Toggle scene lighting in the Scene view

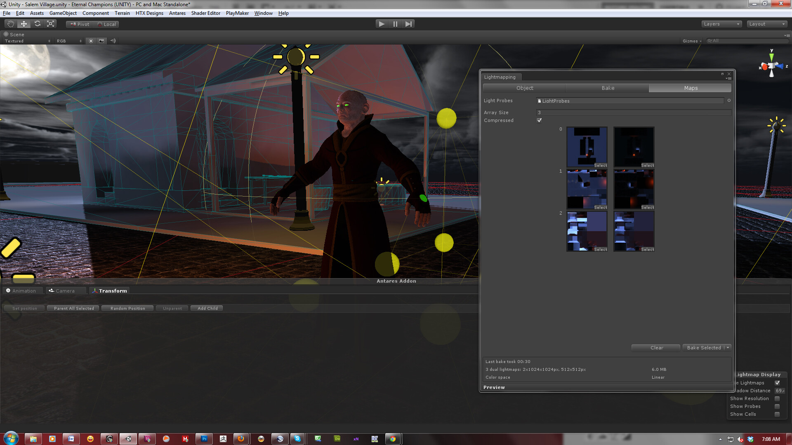point(90,40)
